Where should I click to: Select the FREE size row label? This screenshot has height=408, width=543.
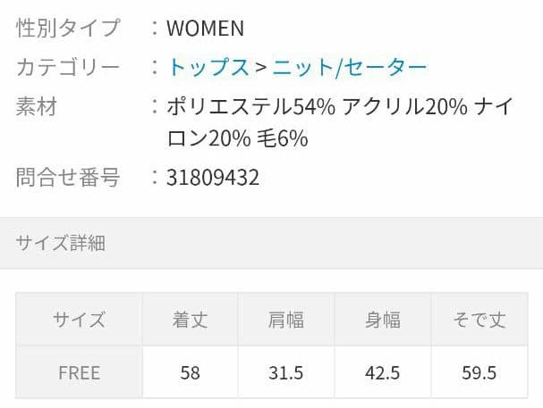pos(80,372)
